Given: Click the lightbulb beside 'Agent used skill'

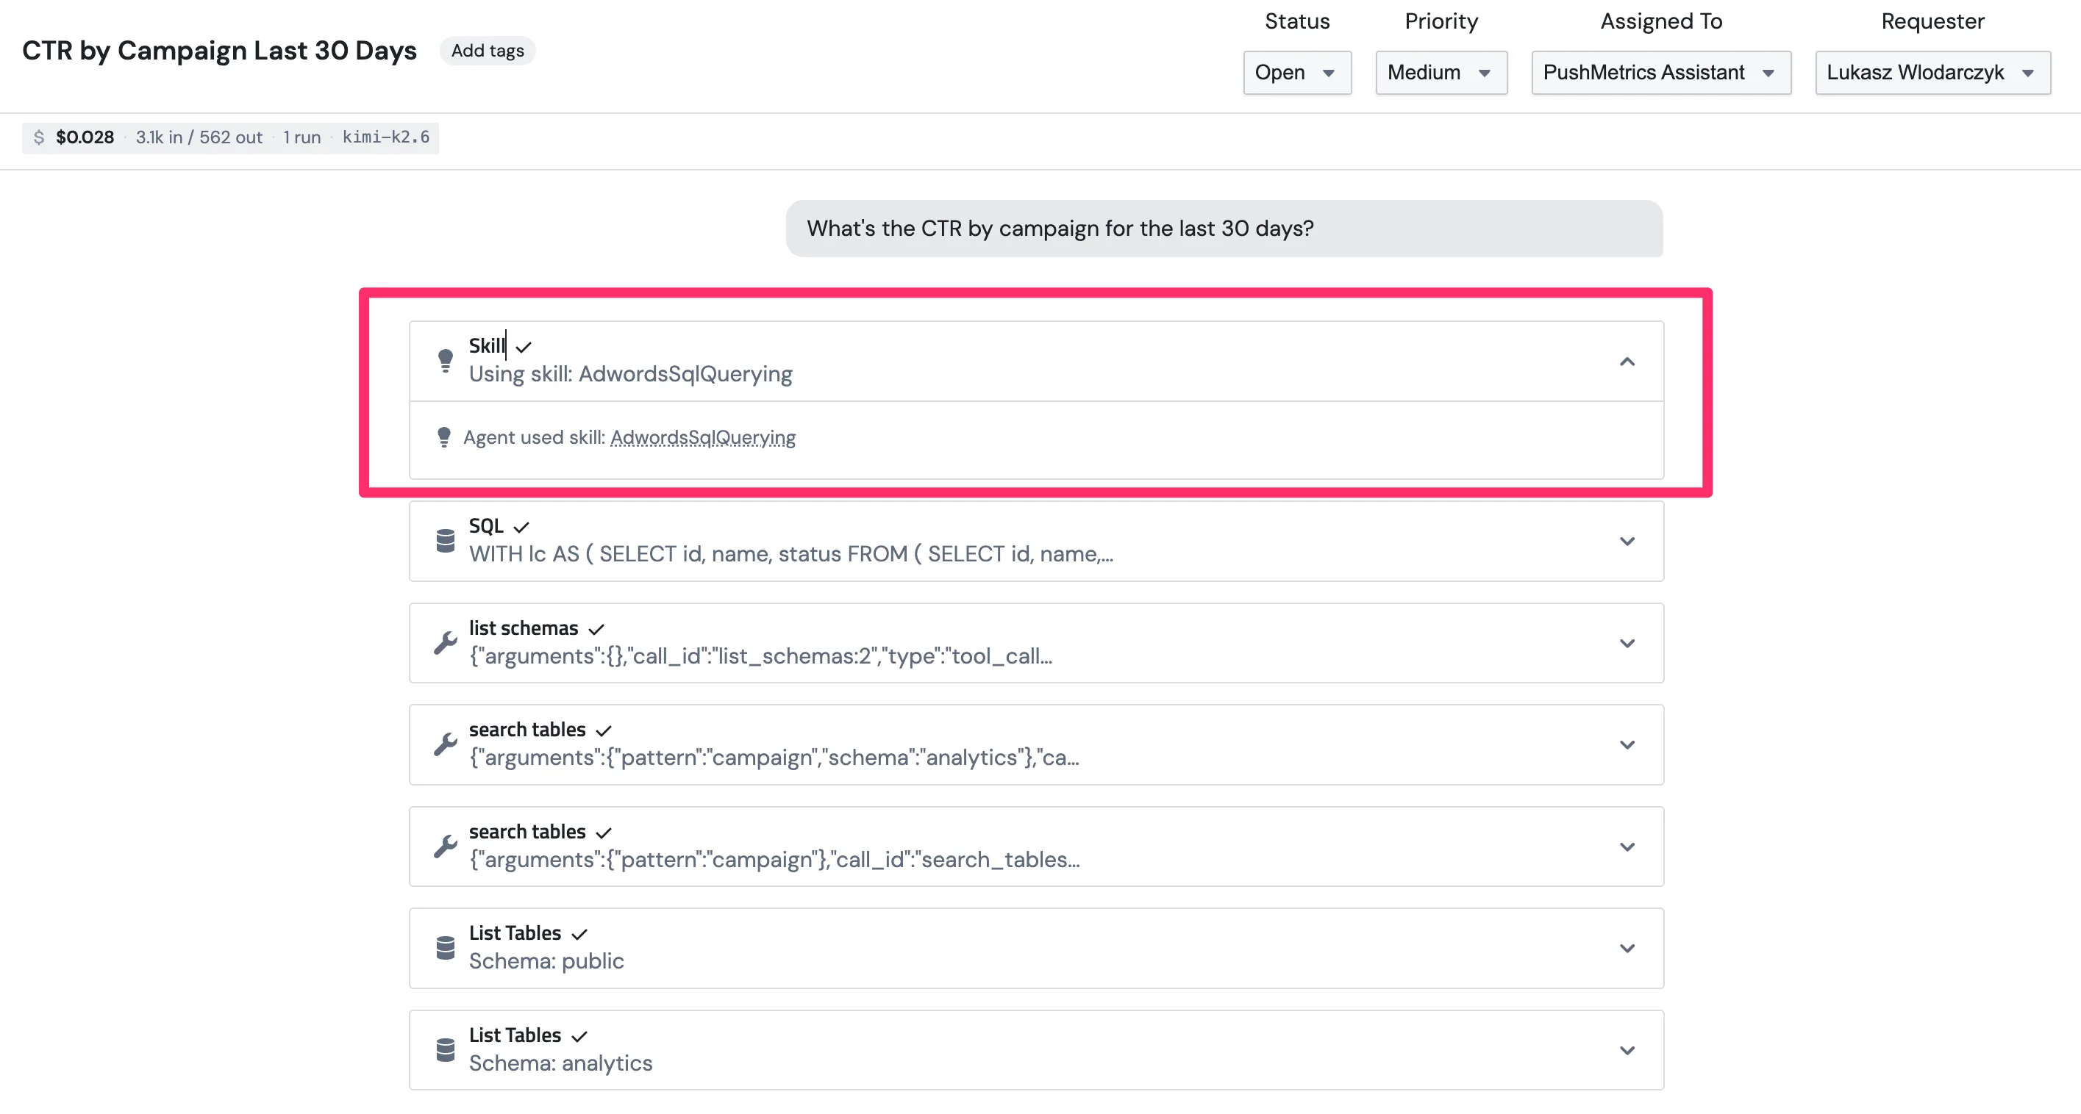Looking at the screenshot, I should (443, 437).
